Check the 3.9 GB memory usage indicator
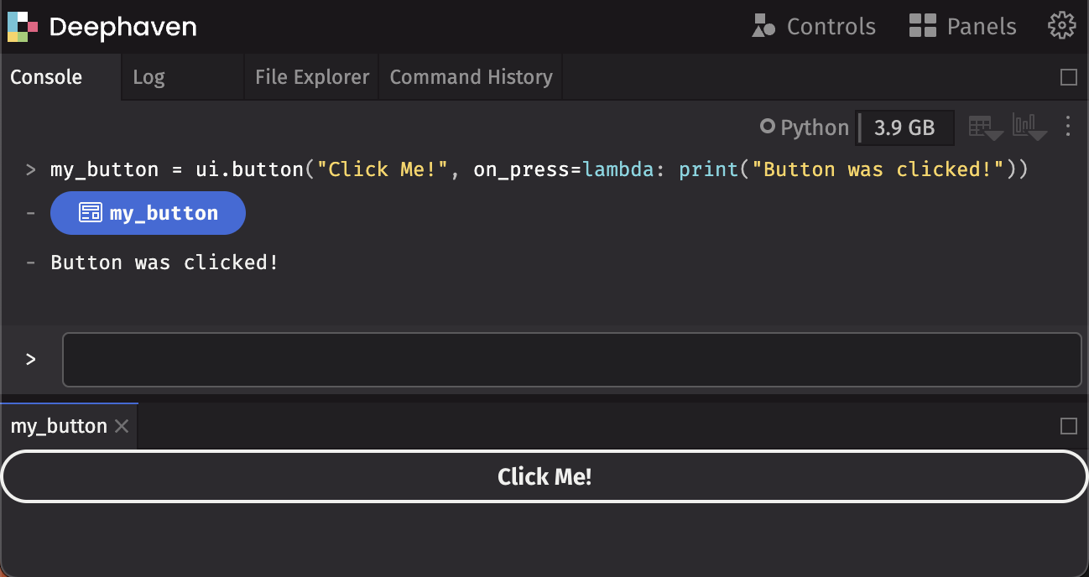This screenshot has height=577, width=1089. (904, 127)
